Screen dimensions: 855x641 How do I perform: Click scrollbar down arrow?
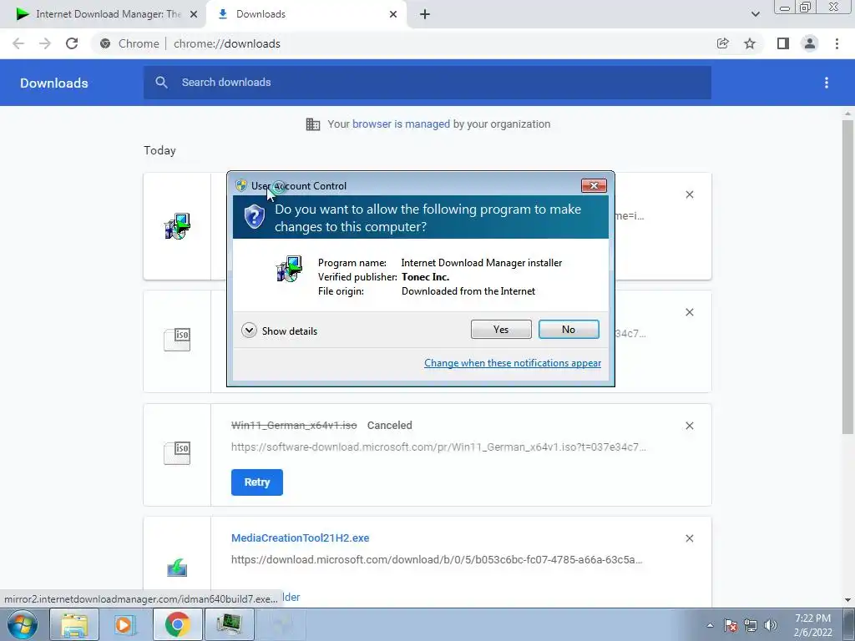(847, 600)
